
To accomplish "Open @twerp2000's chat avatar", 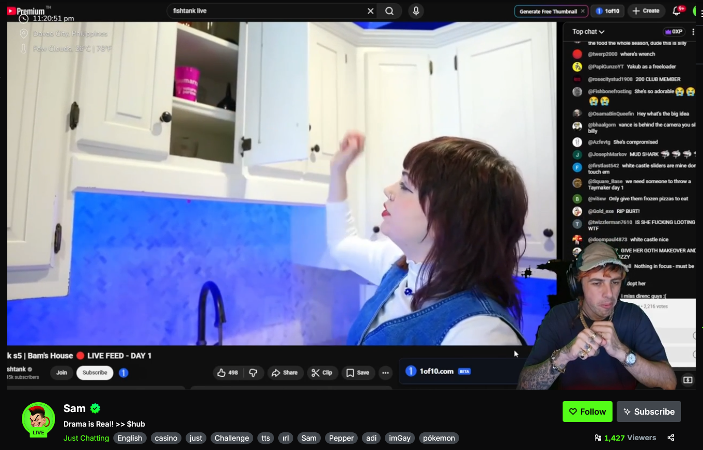I will (x=577, y=54).
